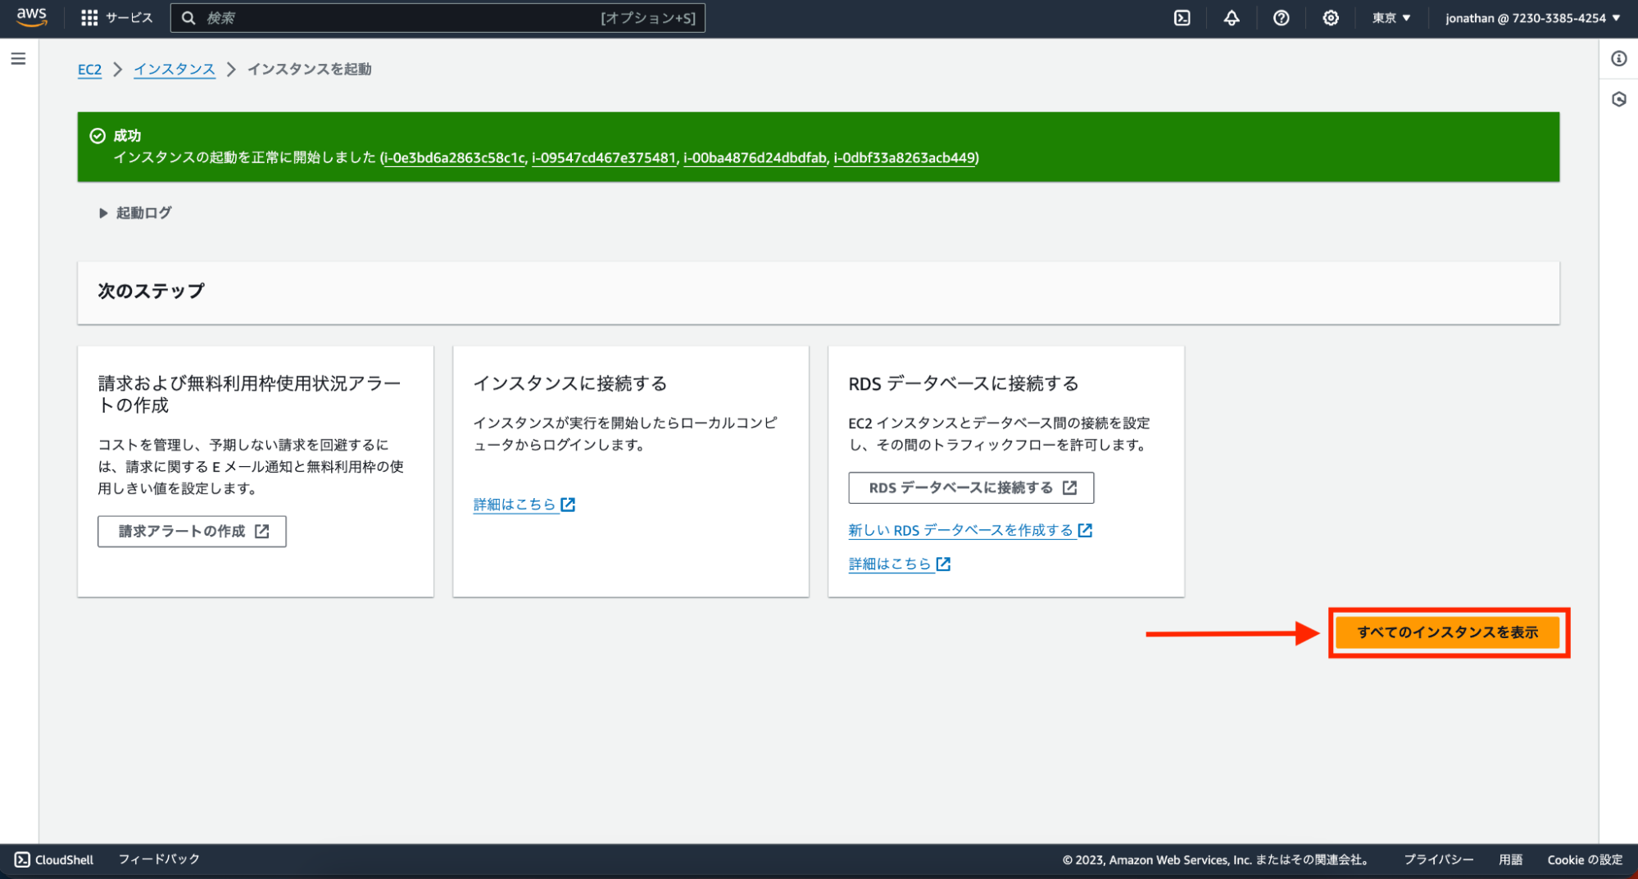Click external link icon beside 新しい RDS データベースを作成する
The image size is (1638, 879).
click(1085, 530)
